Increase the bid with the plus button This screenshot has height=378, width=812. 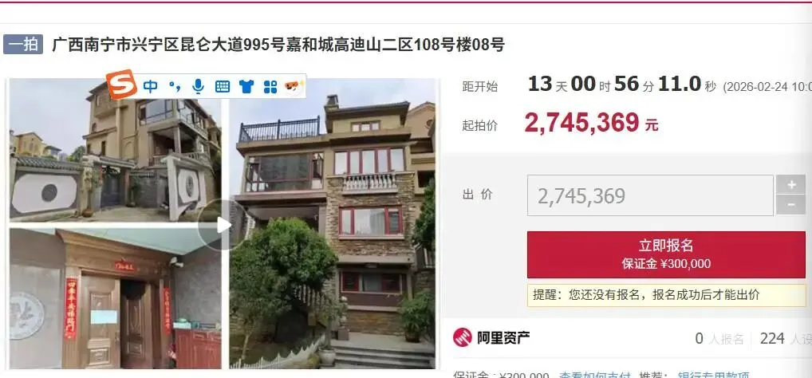tap(790, 184)
